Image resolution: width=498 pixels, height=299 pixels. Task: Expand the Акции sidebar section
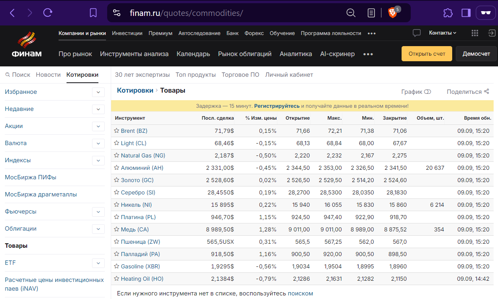click(x=98, y=126)
